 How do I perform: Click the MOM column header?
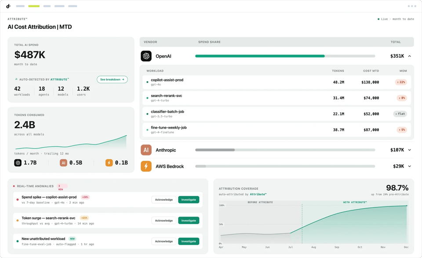403,71
